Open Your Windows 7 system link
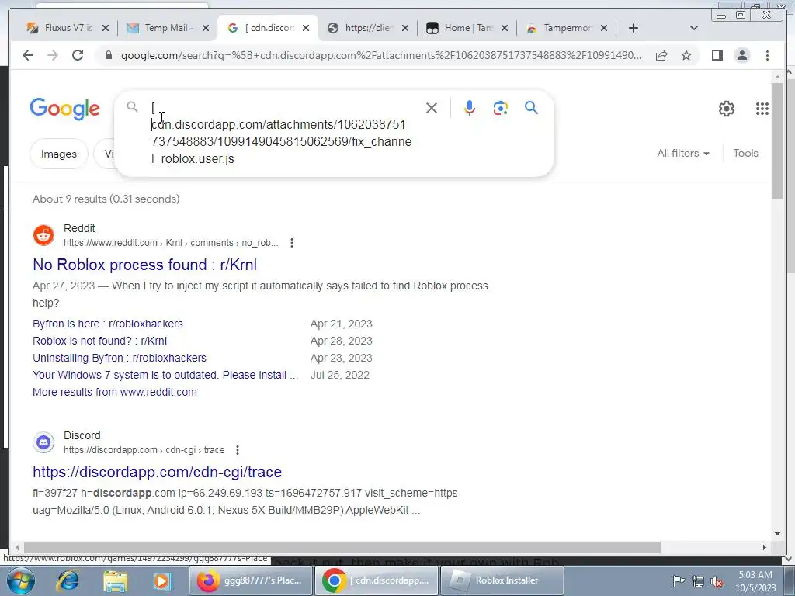This screenshot has width=795, height=596. tap(165, 375)
